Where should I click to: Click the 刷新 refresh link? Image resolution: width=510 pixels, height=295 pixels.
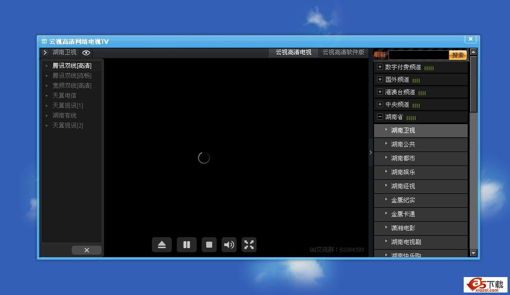click(380, 55)
